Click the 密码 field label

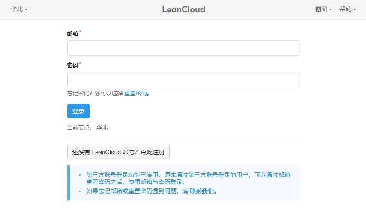pos(72,65)
